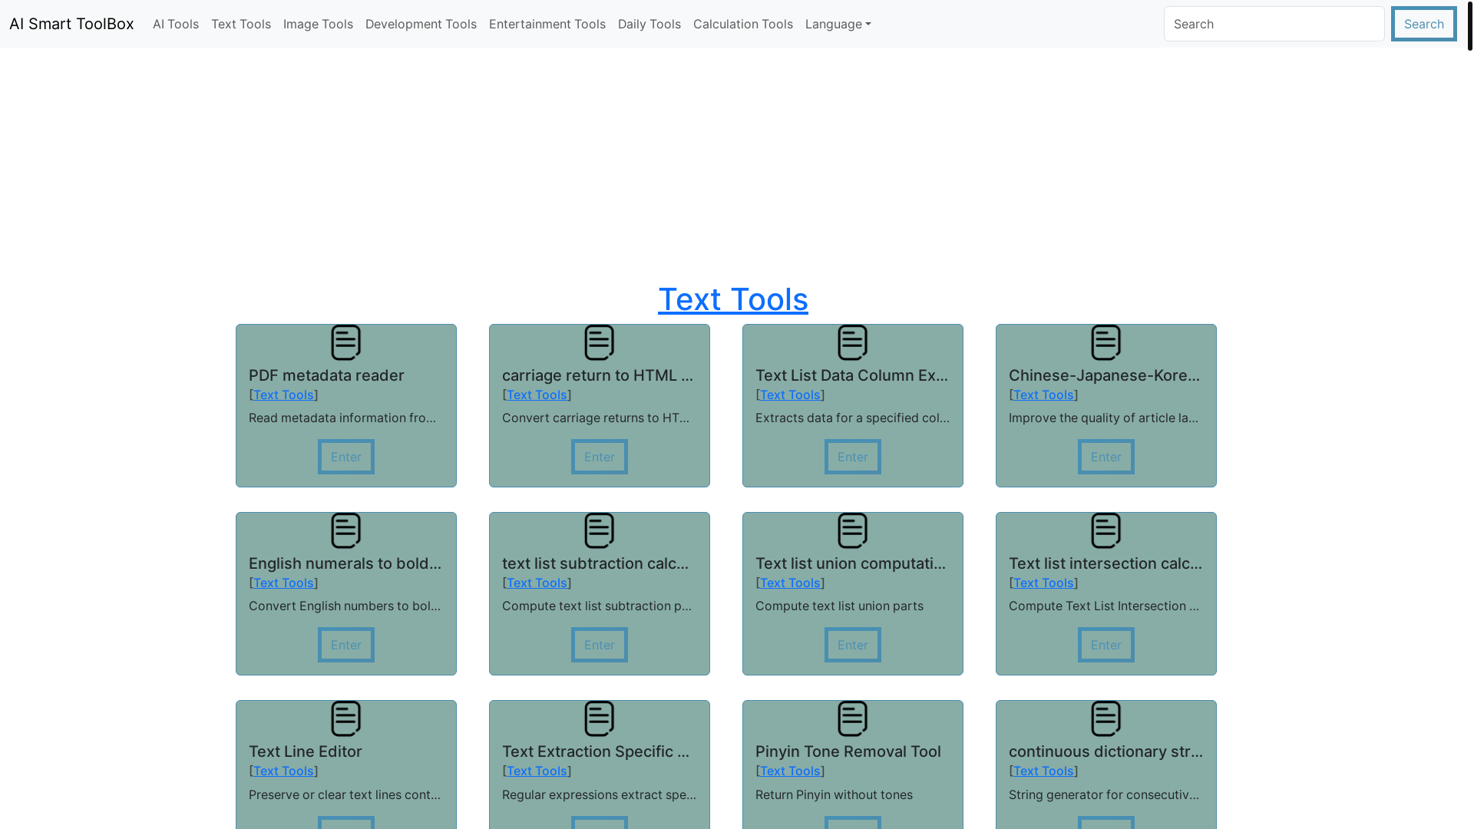Enter the English numerals to bold tool
The height and width of the screenshot is (829, 1474).
[x=346, y=645]
